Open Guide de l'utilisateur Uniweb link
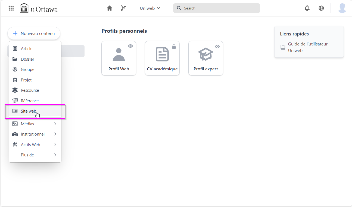 (x=308, y=47)
